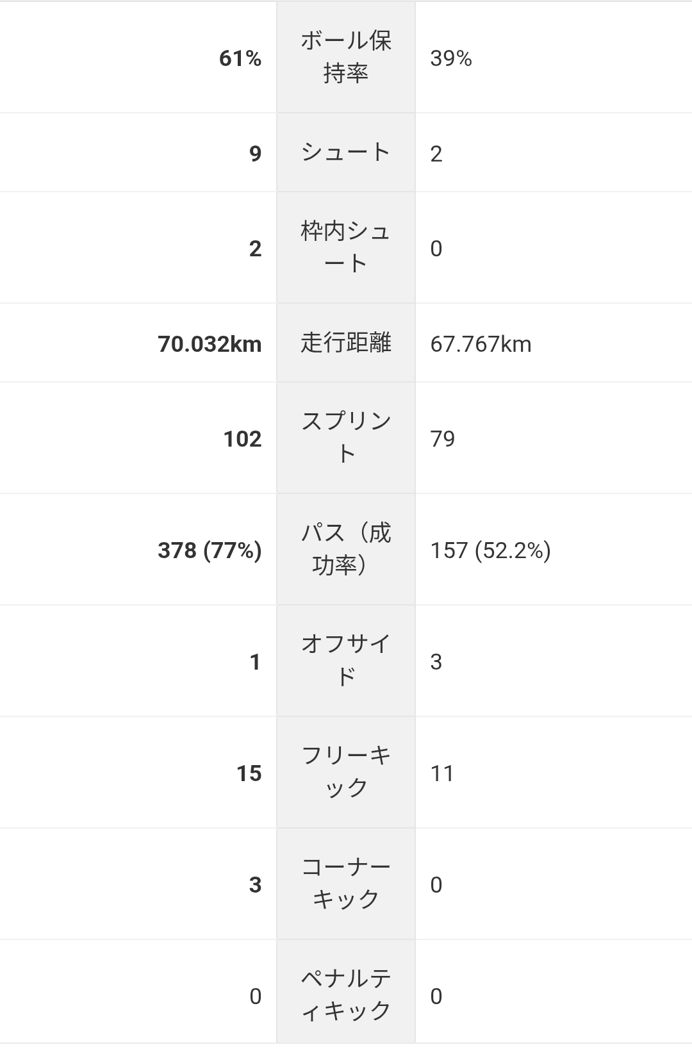
Task: Click the コーナーキック stat label
Action: click(x=346, y=884)
